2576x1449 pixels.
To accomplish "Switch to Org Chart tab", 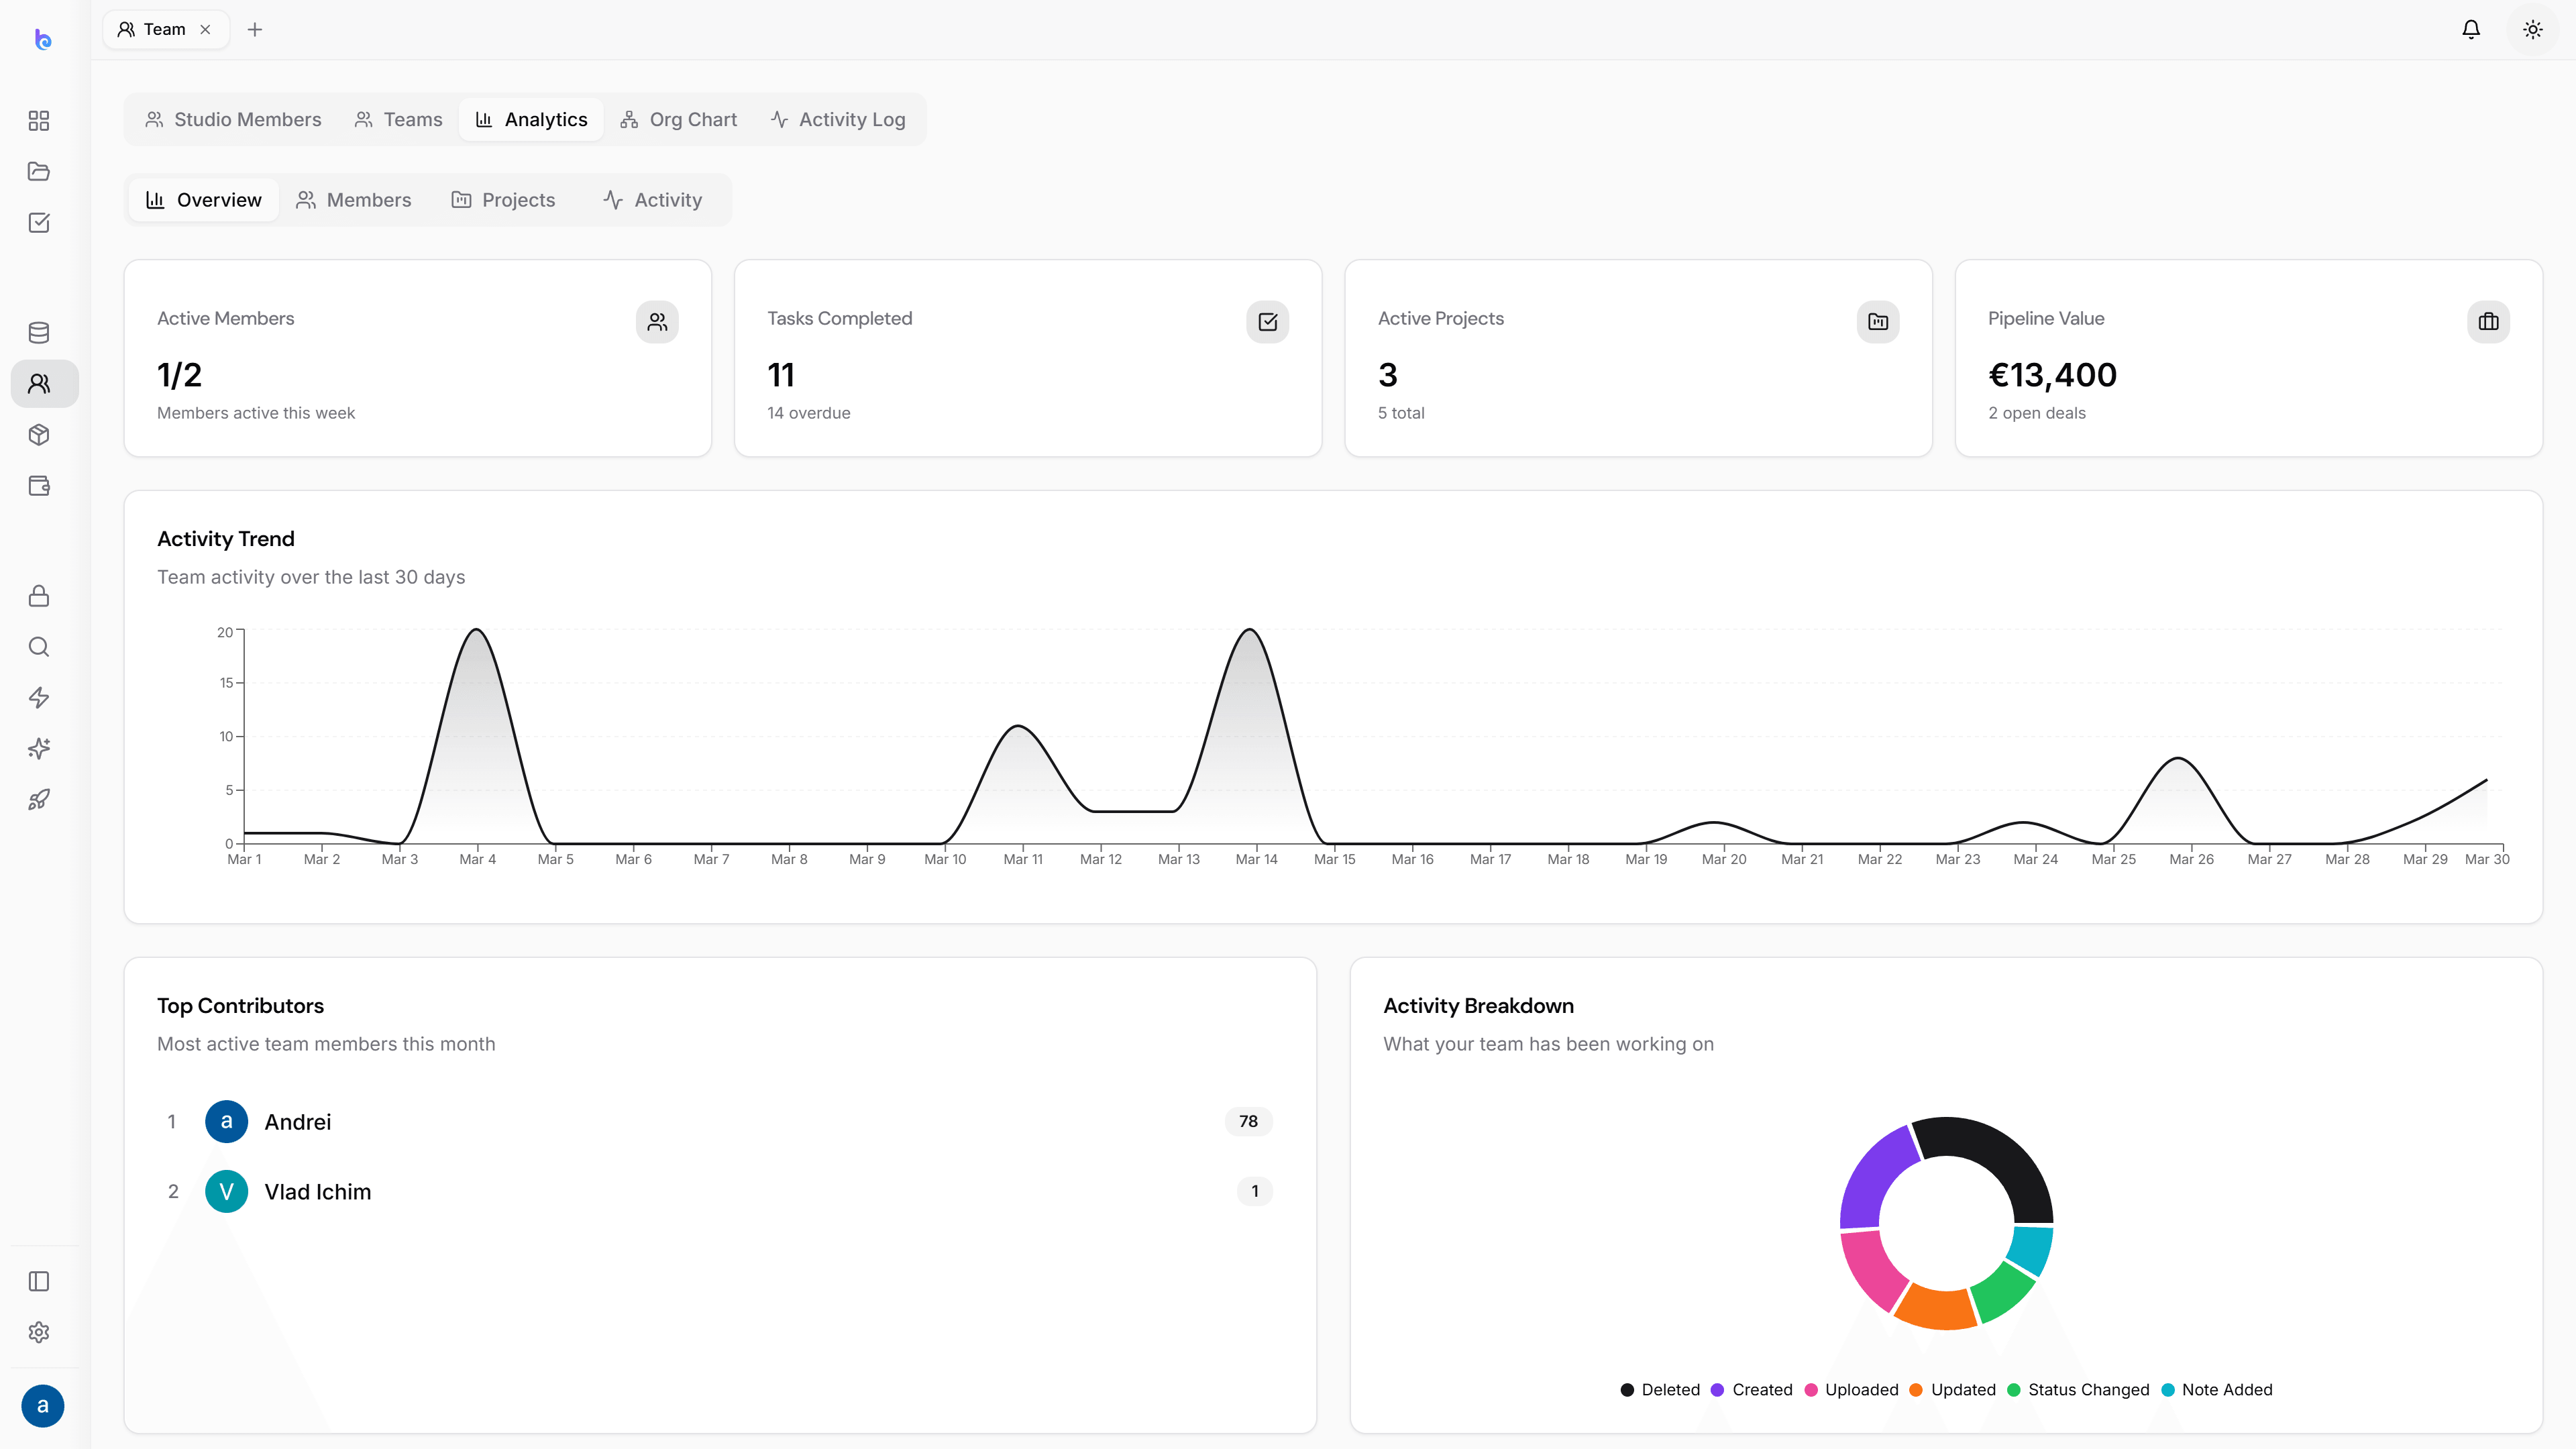I will click(678, 120).
